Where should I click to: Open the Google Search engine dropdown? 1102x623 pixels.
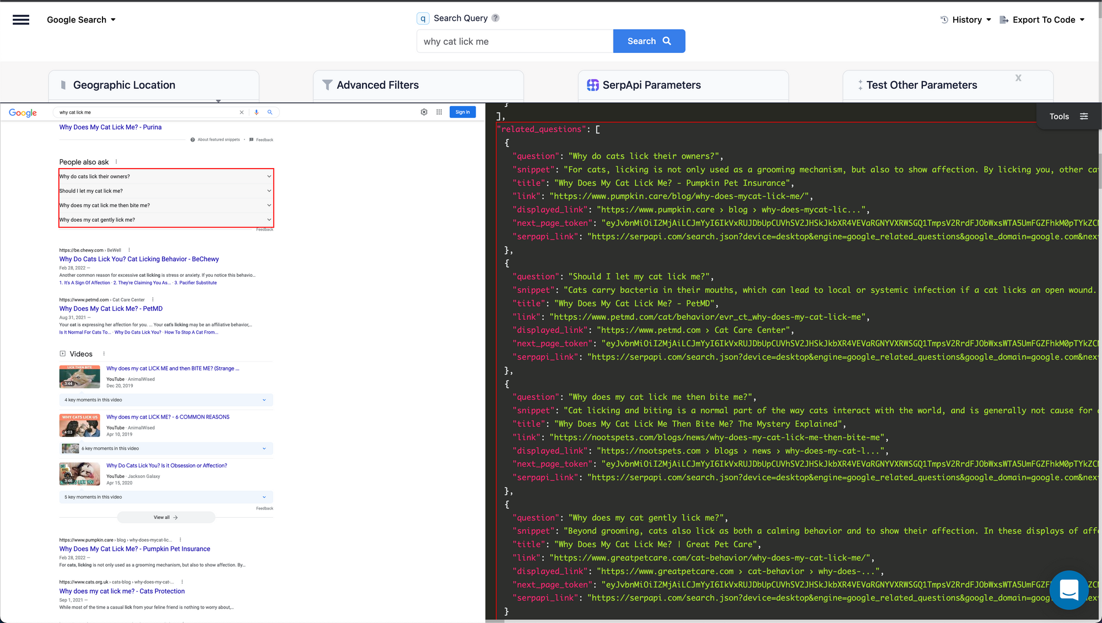click(82, 20)
